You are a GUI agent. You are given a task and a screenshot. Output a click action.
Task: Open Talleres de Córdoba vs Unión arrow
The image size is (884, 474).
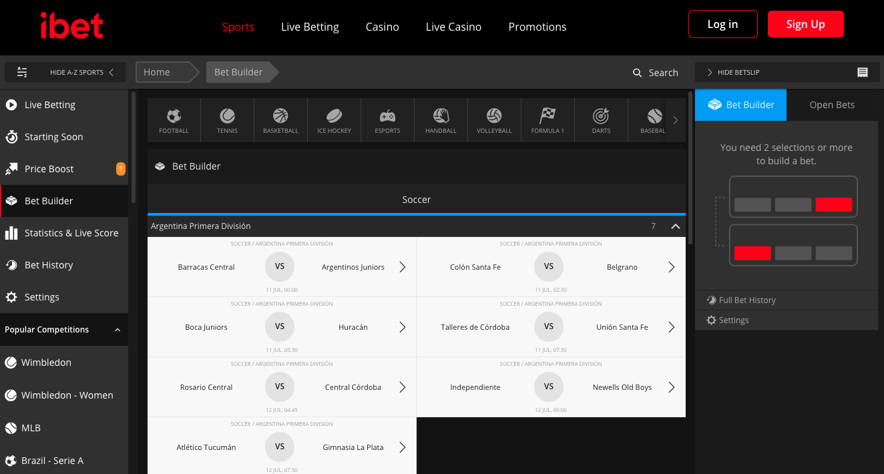672,327
